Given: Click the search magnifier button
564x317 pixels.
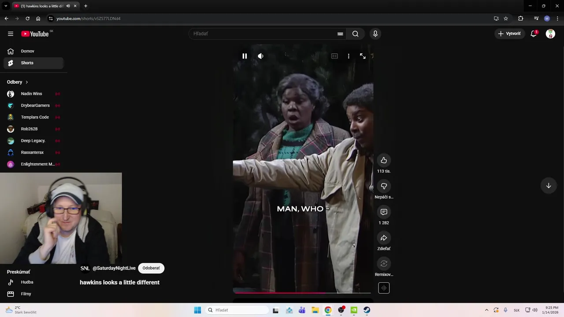Looking at the screenshot, I should coord(356,34).
